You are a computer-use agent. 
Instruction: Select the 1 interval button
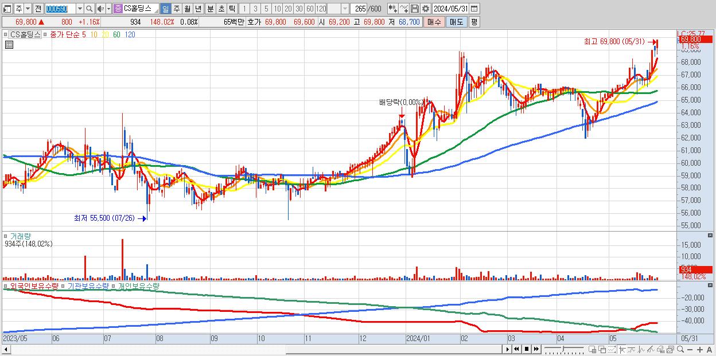pos(244,9)
